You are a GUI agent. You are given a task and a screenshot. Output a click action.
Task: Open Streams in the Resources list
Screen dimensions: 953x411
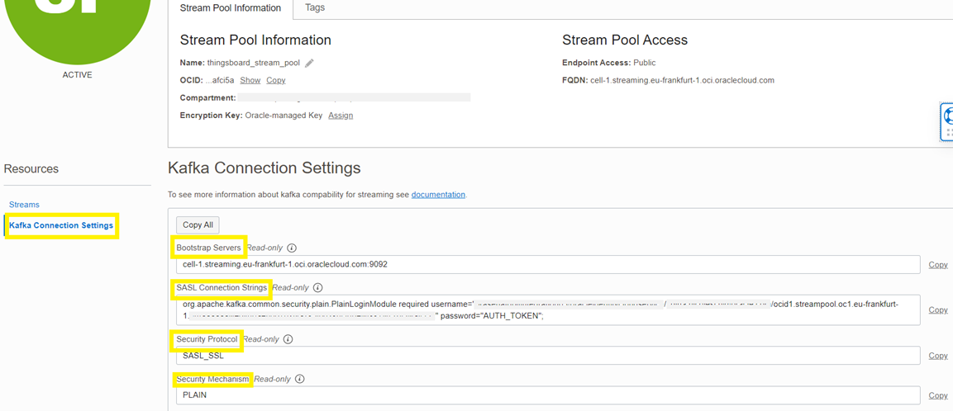pos(24,205)
